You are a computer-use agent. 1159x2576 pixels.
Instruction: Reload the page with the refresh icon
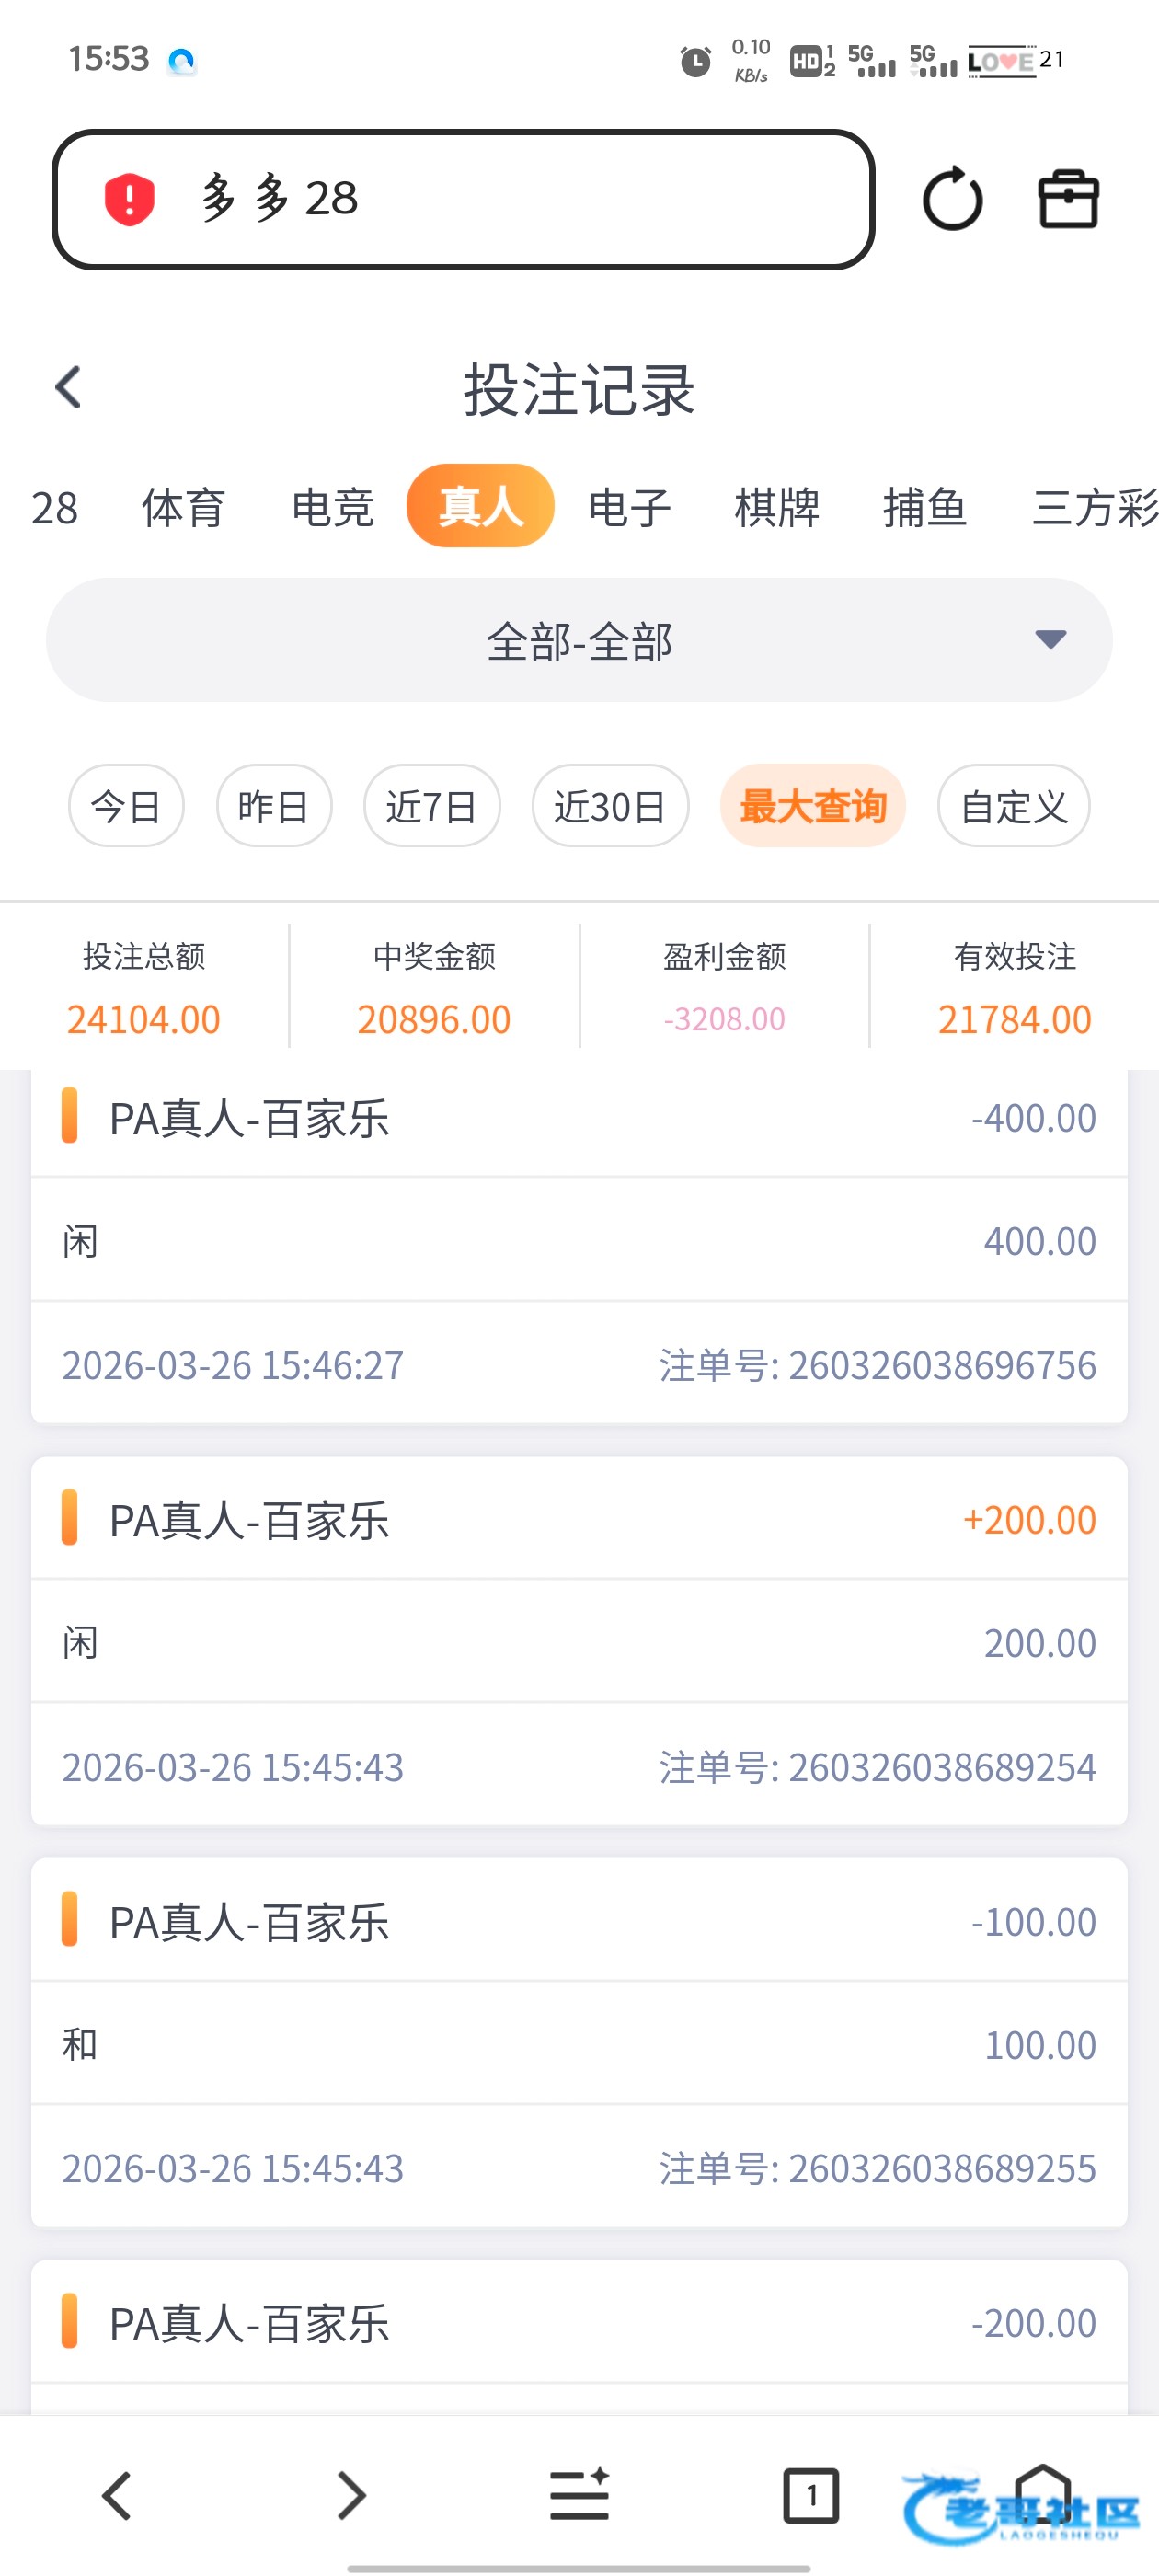click(952, 198)
